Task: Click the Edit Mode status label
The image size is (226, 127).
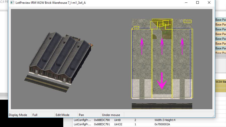Action: [x=62, y=115]
